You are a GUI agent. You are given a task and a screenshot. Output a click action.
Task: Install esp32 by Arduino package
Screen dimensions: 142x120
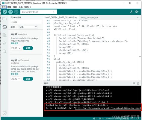point(28,48)
